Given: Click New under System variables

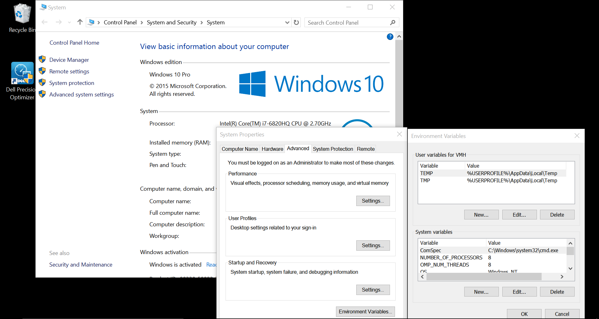Looking at the screenshot, I should 481,292.
